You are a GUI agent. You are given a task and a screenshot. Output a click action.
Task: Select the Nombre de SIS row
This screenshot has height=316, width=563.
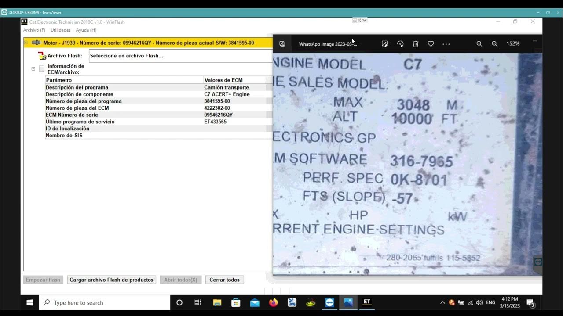[159, 135]
